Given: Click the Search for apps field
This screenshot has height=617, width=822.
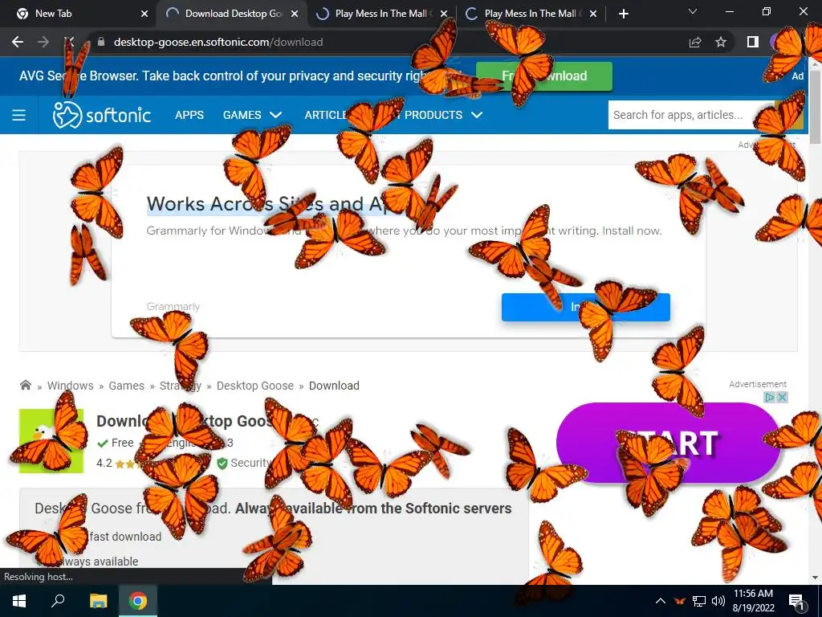Looking at the screenshot, I should [x=691, y=115].
